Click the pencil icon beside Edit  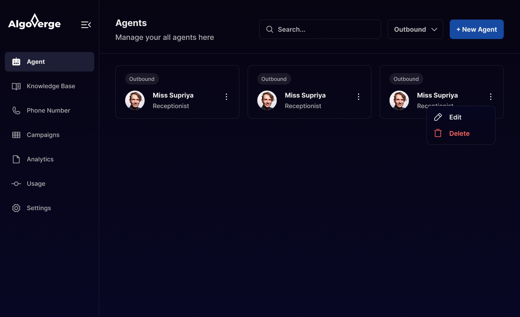click(438, 117)
